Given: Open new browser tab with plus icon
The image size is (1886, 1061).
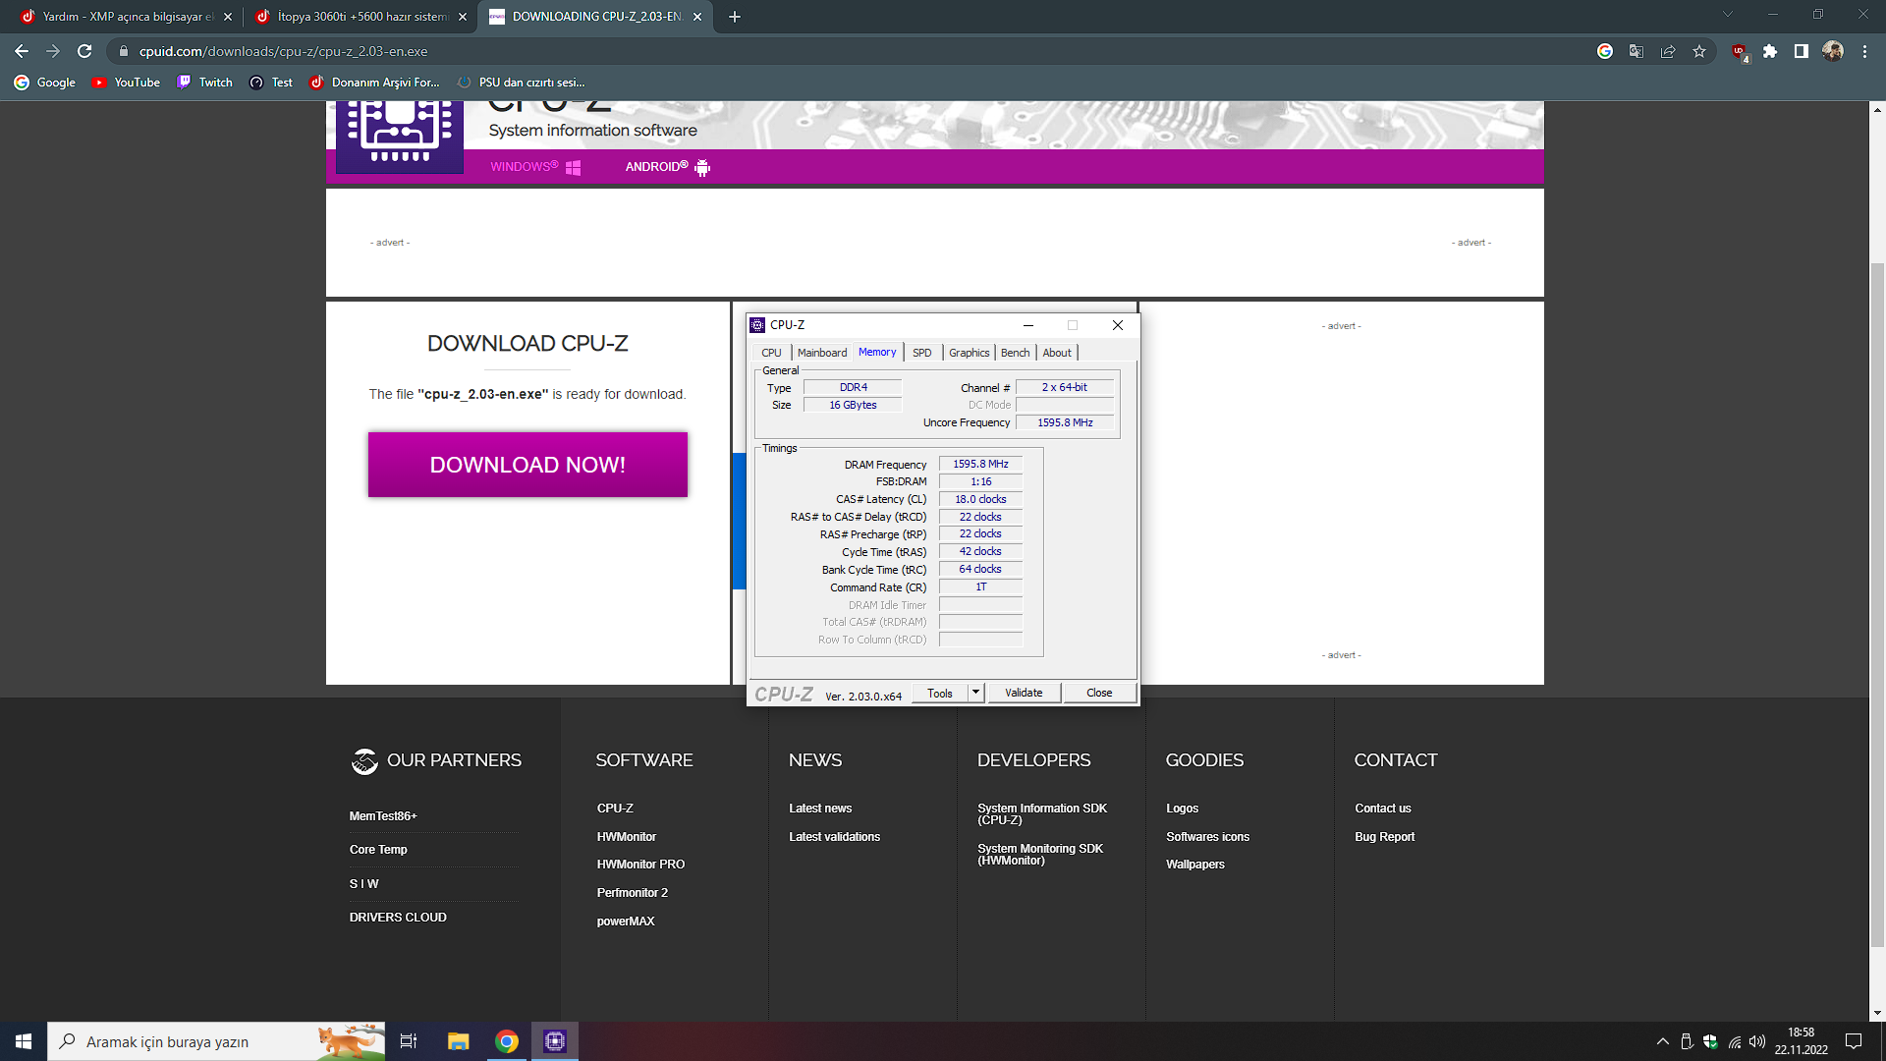Looking at the screenshot, I should point(734,17).
